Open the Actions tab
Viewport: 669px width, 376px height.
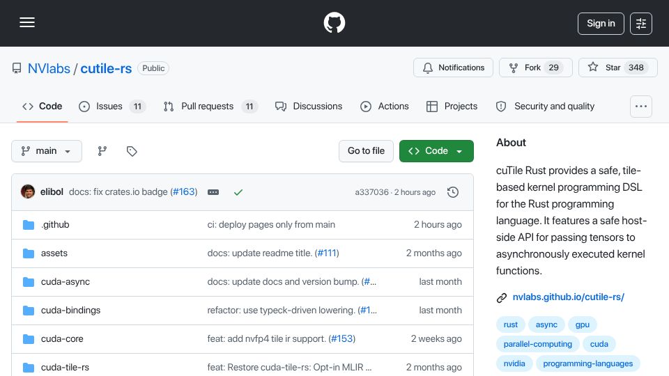[385, 106]
